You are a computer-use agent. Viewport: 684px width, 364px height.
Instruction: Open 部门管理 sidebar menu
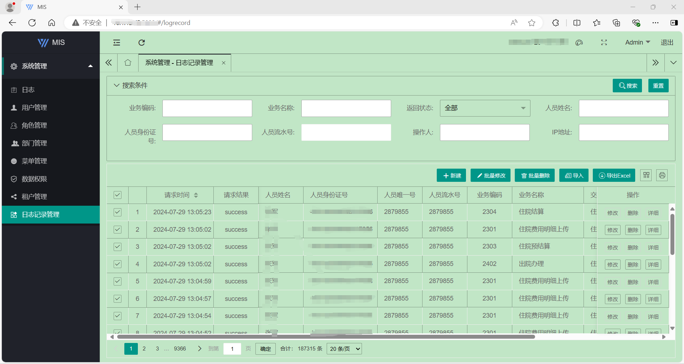51,143
